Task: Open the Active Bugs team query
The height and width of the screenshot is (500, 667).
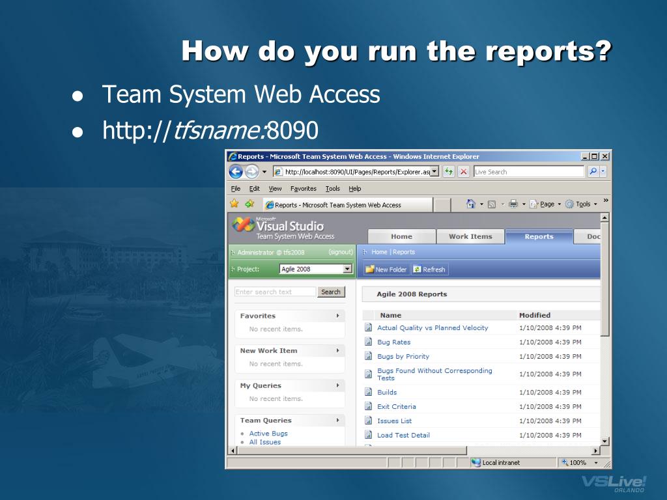Action: click(268, 433)
